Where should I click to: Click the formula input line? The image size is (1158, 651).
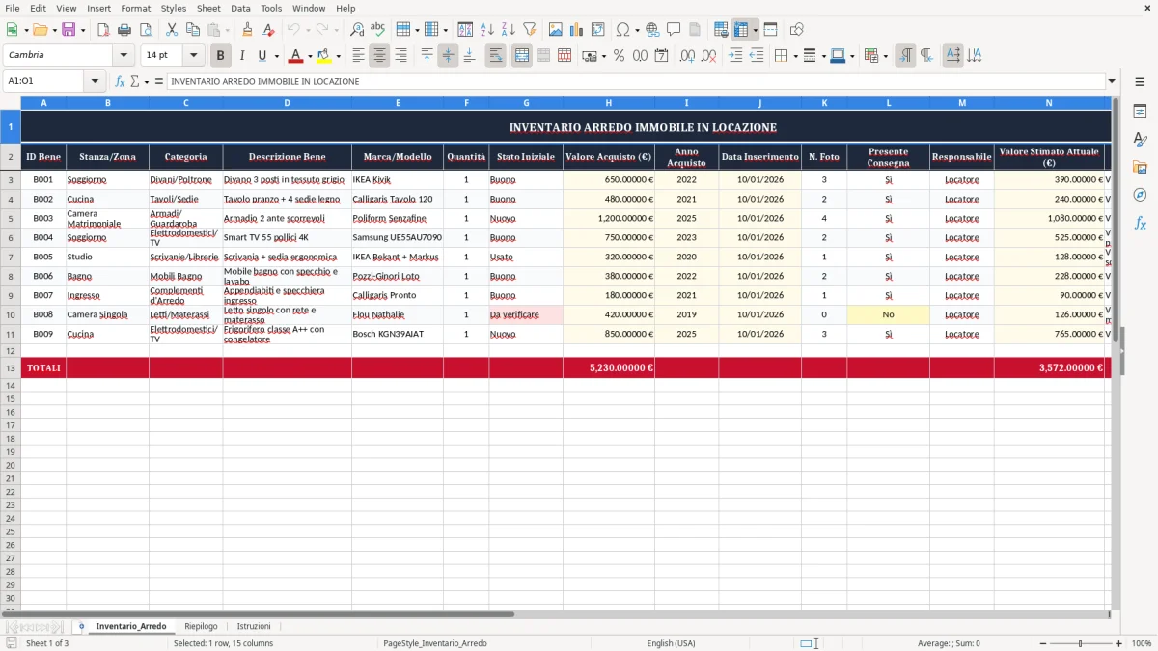coord(636,81)
